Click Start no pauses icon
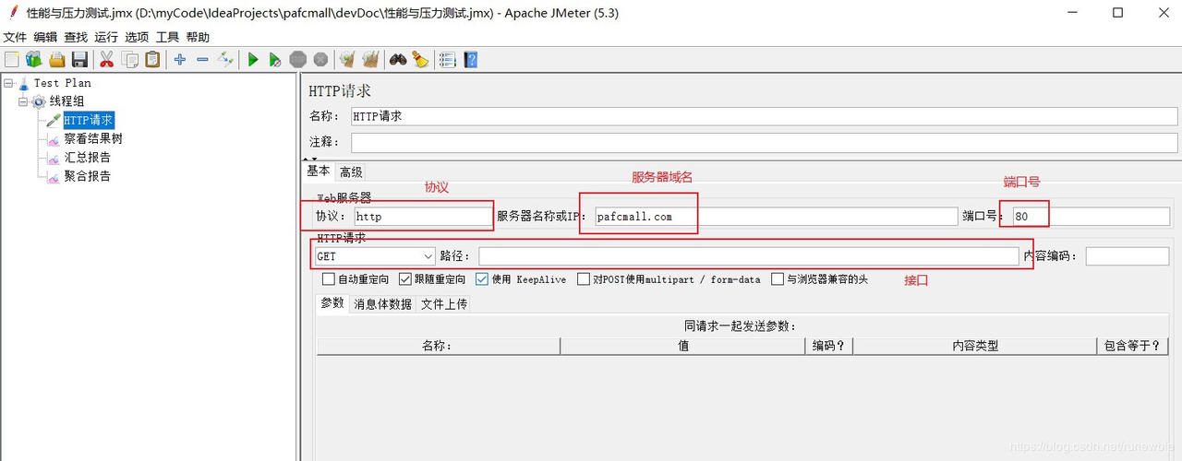Image resolution: width=1182 pixels, height=461 pixels. click(275, 60)
